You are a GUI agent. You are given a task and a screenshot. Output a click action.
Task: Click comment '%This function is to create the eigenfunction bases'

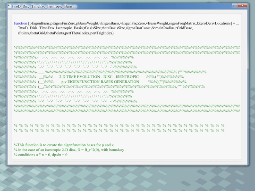click(x=64, y=145)
